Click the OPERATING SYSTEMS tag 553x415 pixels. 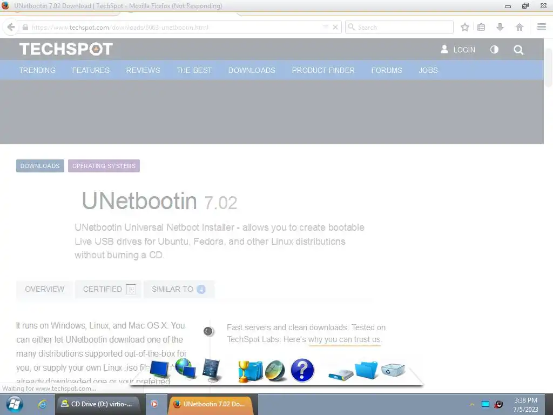pos(104,166)
